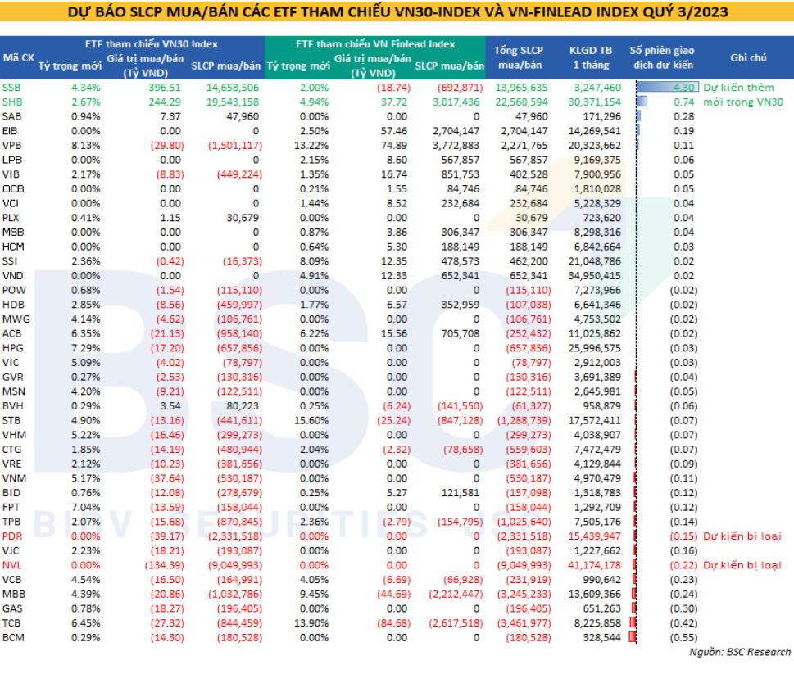Select the SHB ticker cell
This screenshot has height=674, width=794.
point(11,102)
